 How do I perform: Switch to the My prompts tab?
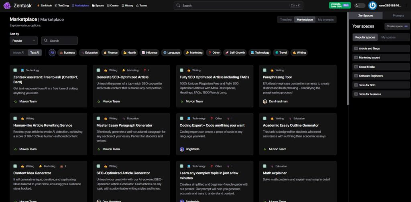[x=326, y=20]
